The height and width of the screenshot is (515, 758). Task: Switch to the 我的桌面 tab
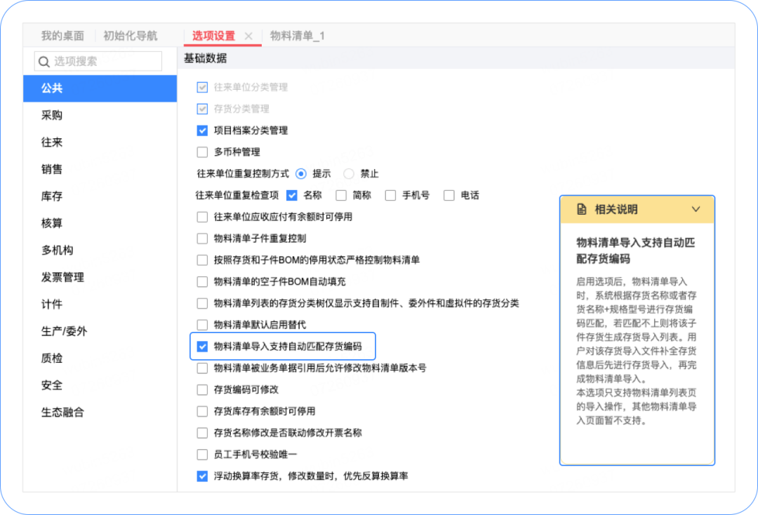(x=62, y=36)
